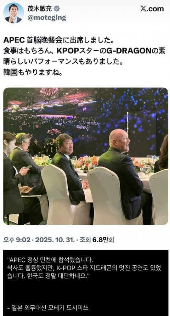The image size is (170, 316).
Task: Click the 오후 9:02 timestamp
Action: tap(17, 240)
